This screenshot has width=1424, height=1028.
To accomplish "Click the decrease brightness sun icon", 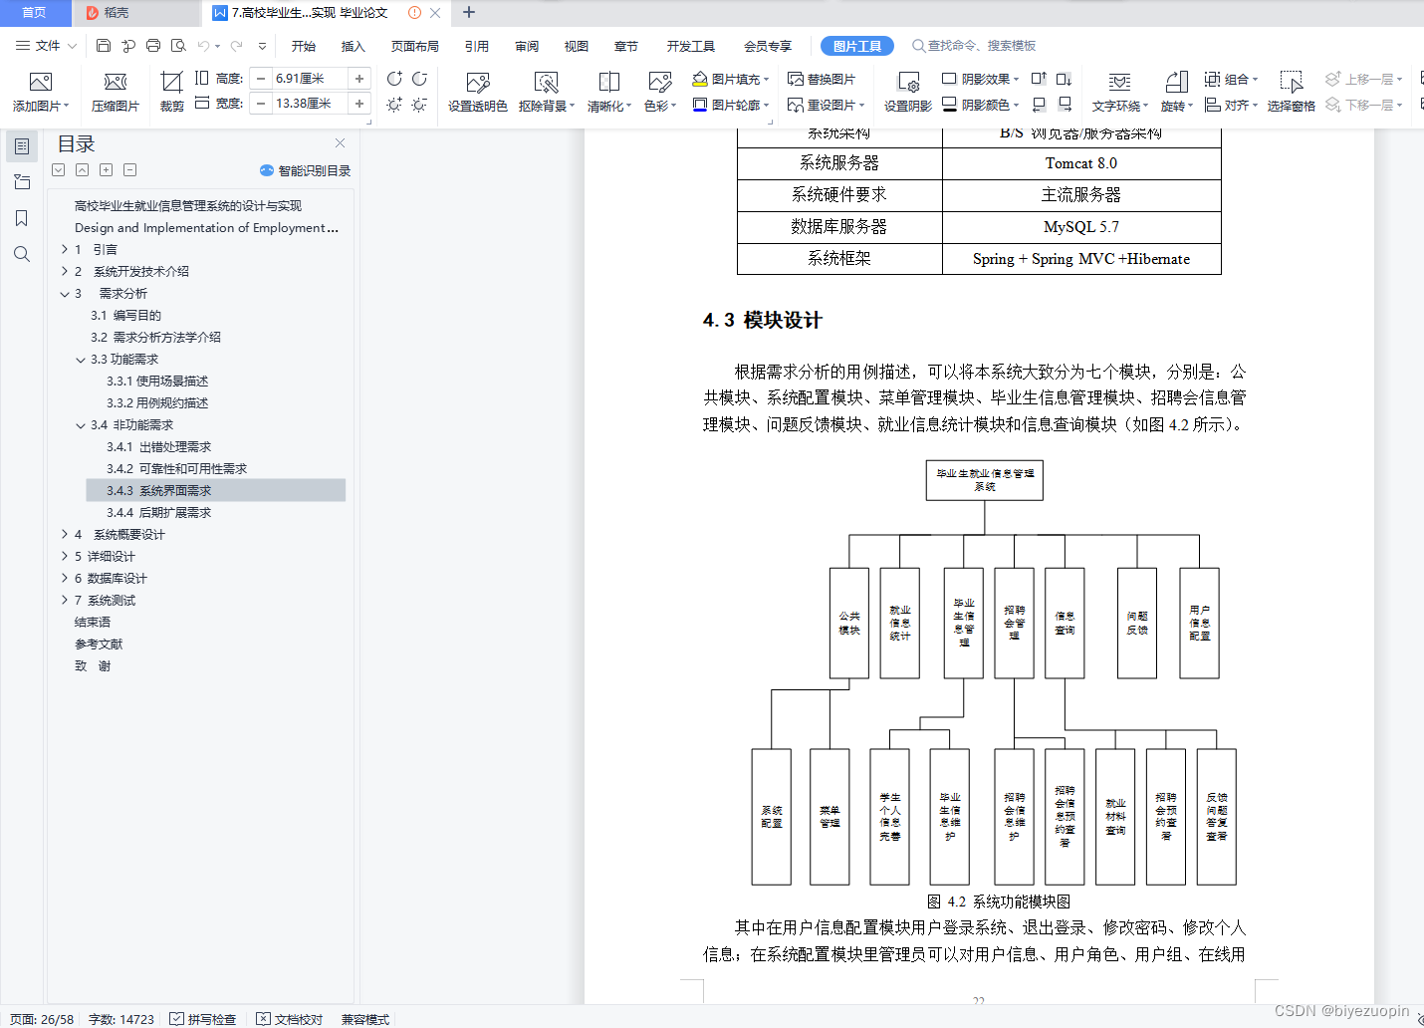I will tap(419, 104).
